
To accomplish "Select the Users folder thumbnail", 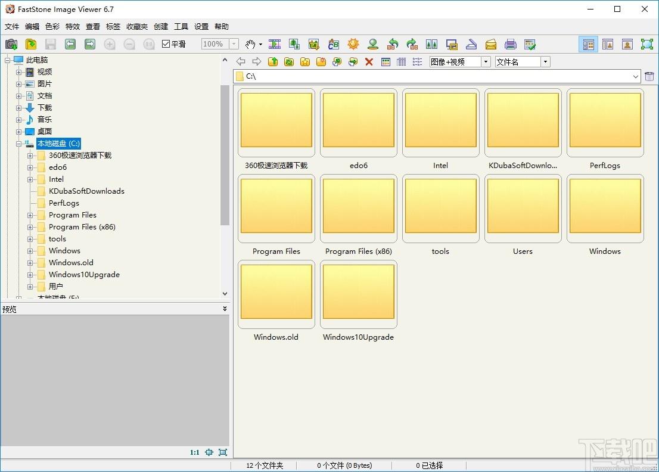I will click(x=523, y=209).
